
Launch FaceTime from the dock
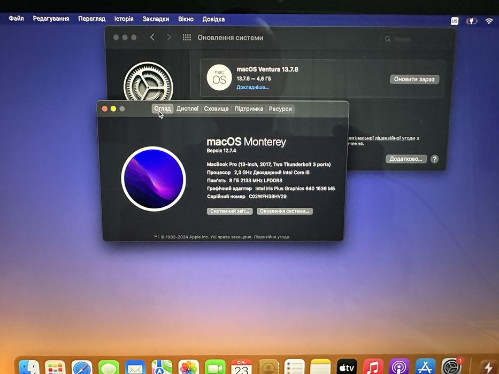(x=215, y=368)
